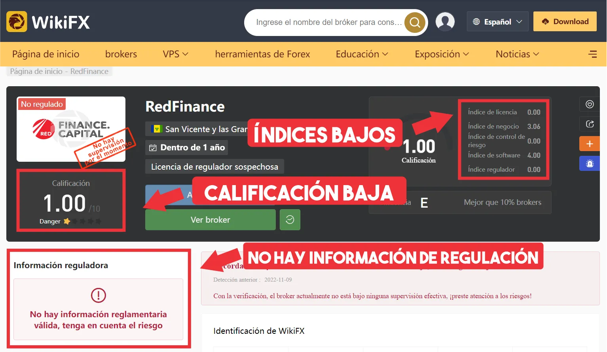The height and width of the screenshot is (352, 607).
Task: Click Detección anterior date 2022-11-09
Action: coord(278,280)
